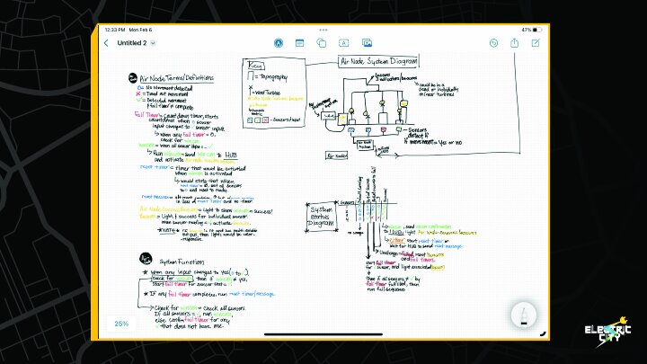Tap the home indicator bar
647x364 pixels.
pyautogui.click(x=323, y=334)
